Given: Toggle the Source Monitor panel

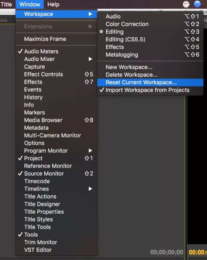Looking at the screenshot, I should [x=56, y=174].
